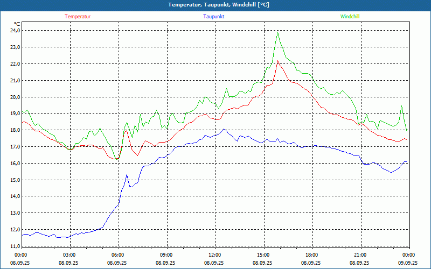This screenshot has height=269, width=431.
Task: Click the green Windchill curve's highest peak
Action: (278, 32)
